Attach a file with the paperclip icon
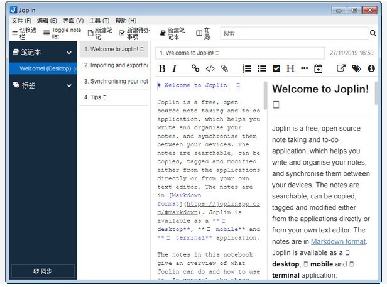Viewport: 387px width, 287px height. pyautogui.click(x=224, y=68)
